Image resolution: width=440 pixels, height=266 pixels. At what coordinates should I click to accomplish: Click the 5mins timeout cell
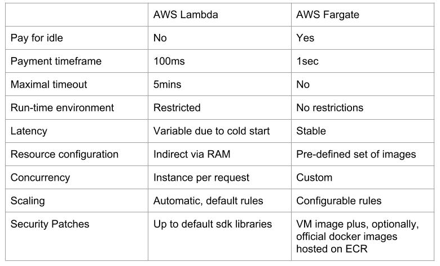[x=168, y=84]
